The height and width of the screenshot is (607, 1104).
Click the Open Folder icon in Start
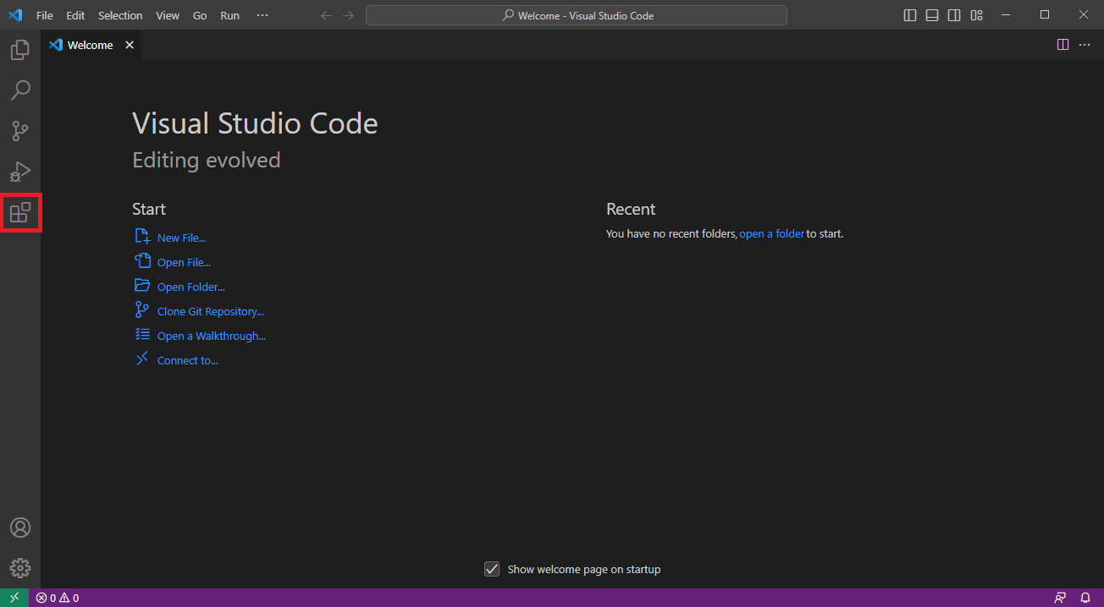pos(142,286)
